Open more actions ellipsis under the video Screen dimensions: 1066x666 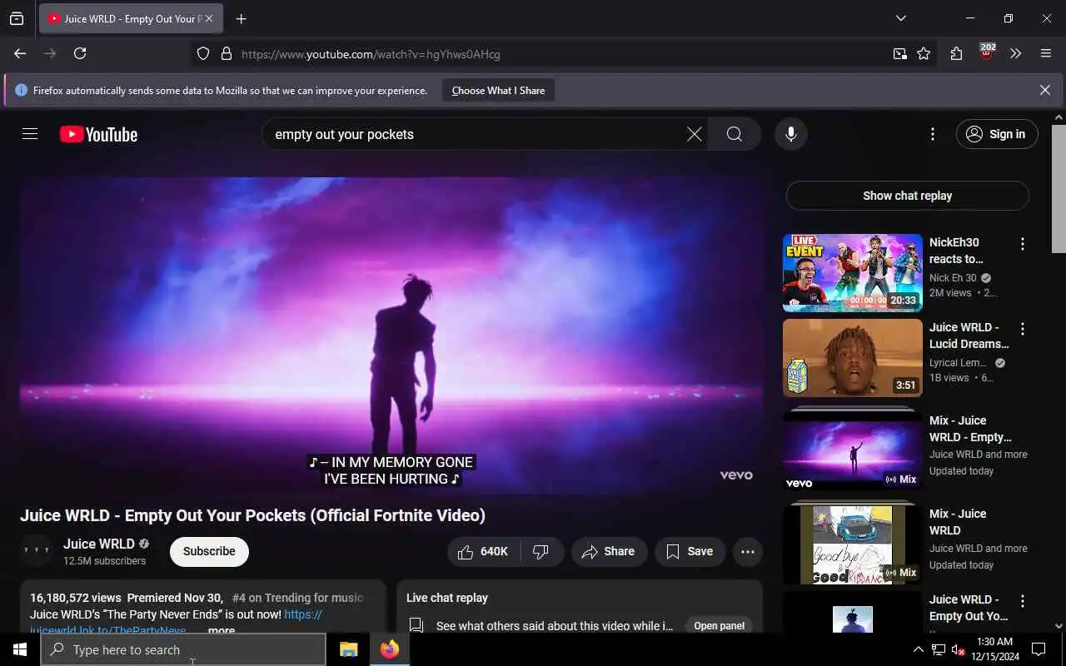(x=747, y=551)
